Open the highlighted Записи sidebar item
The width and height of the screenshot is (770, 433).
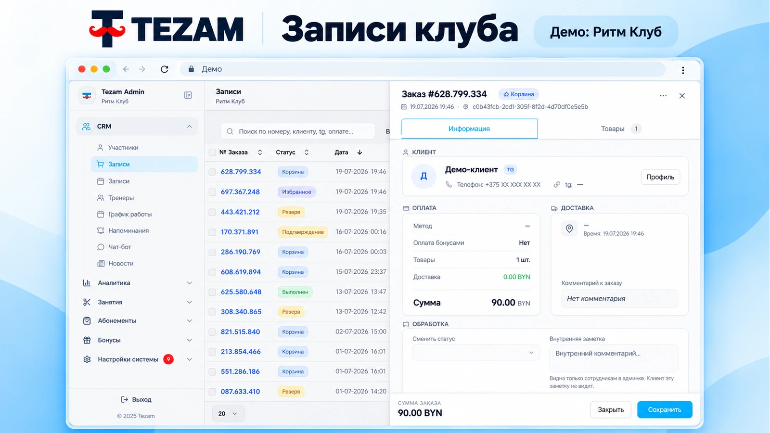click(x=144, y=164)
